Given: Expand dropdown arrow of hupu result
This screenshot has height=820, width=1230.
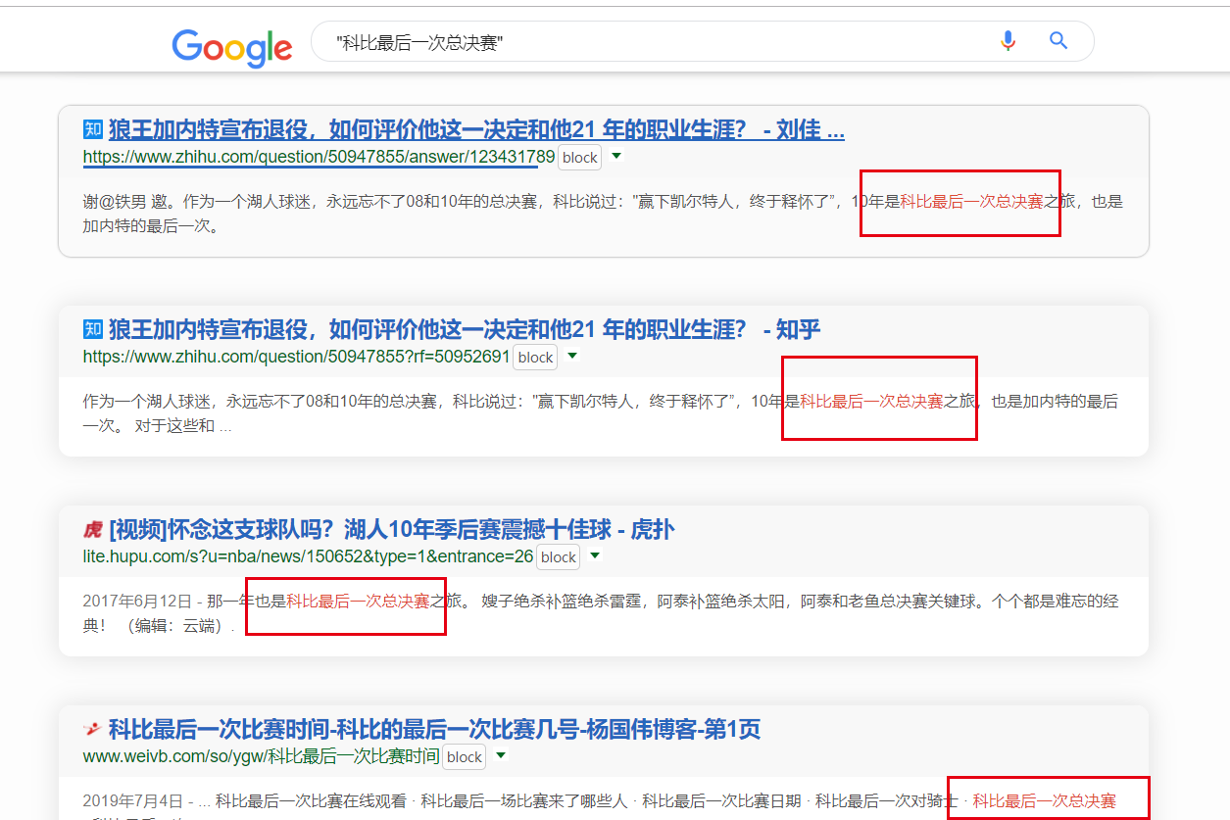Looking at the screenshot, I should (x=595, y=555).
